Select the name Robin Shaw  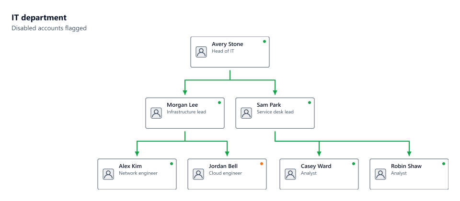tap(406, 166)
